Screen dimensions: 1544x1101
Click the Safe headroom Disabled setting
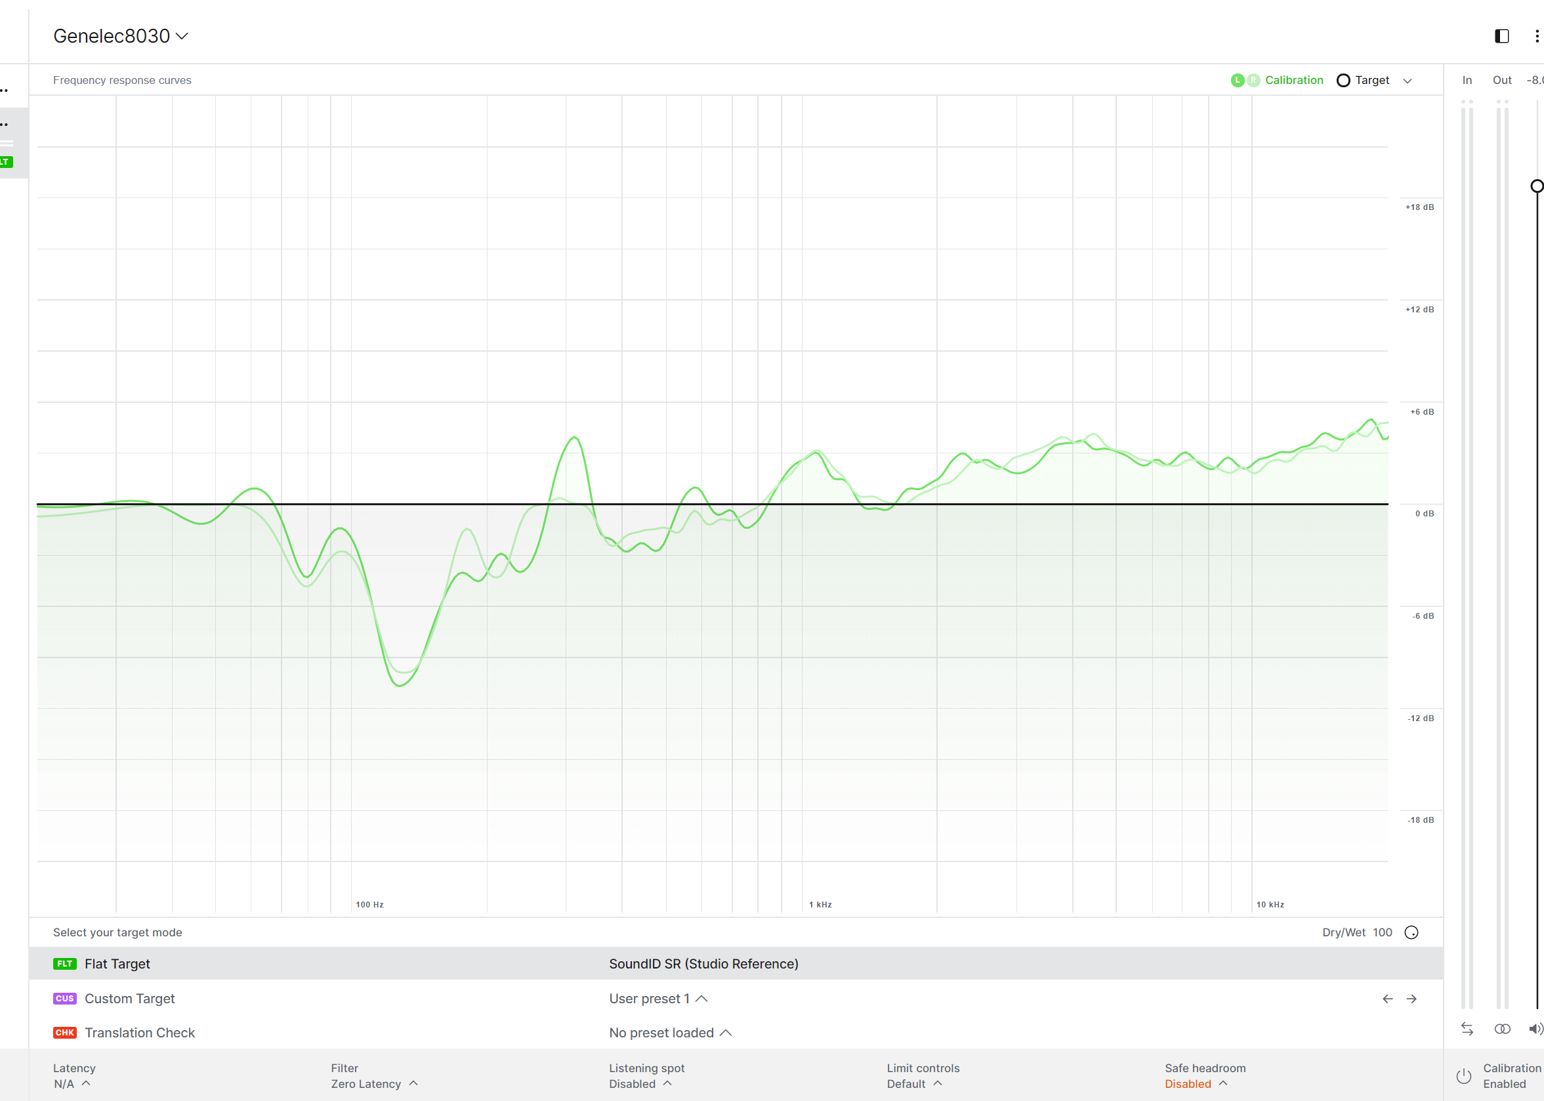tap(1196, 1083)
